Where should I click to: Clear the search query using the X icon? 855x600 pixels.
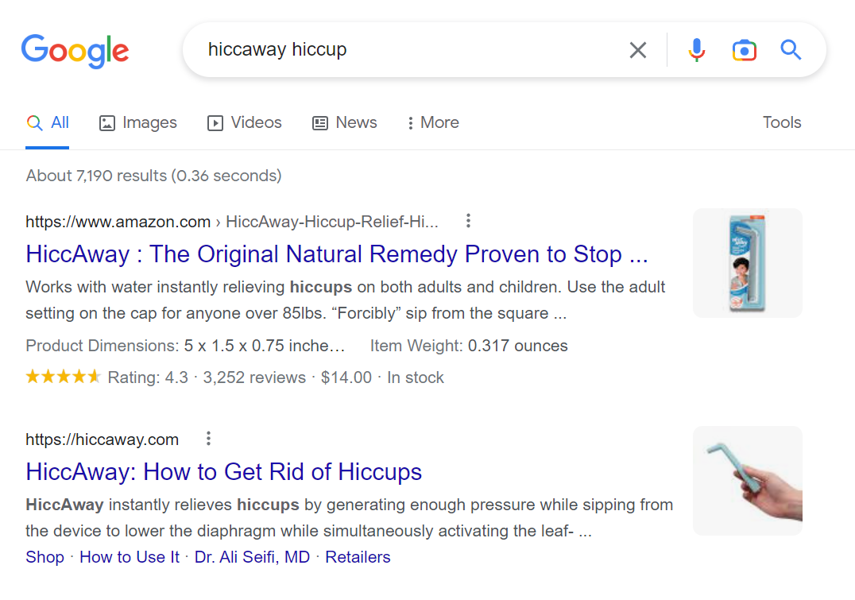click(638, 49)
